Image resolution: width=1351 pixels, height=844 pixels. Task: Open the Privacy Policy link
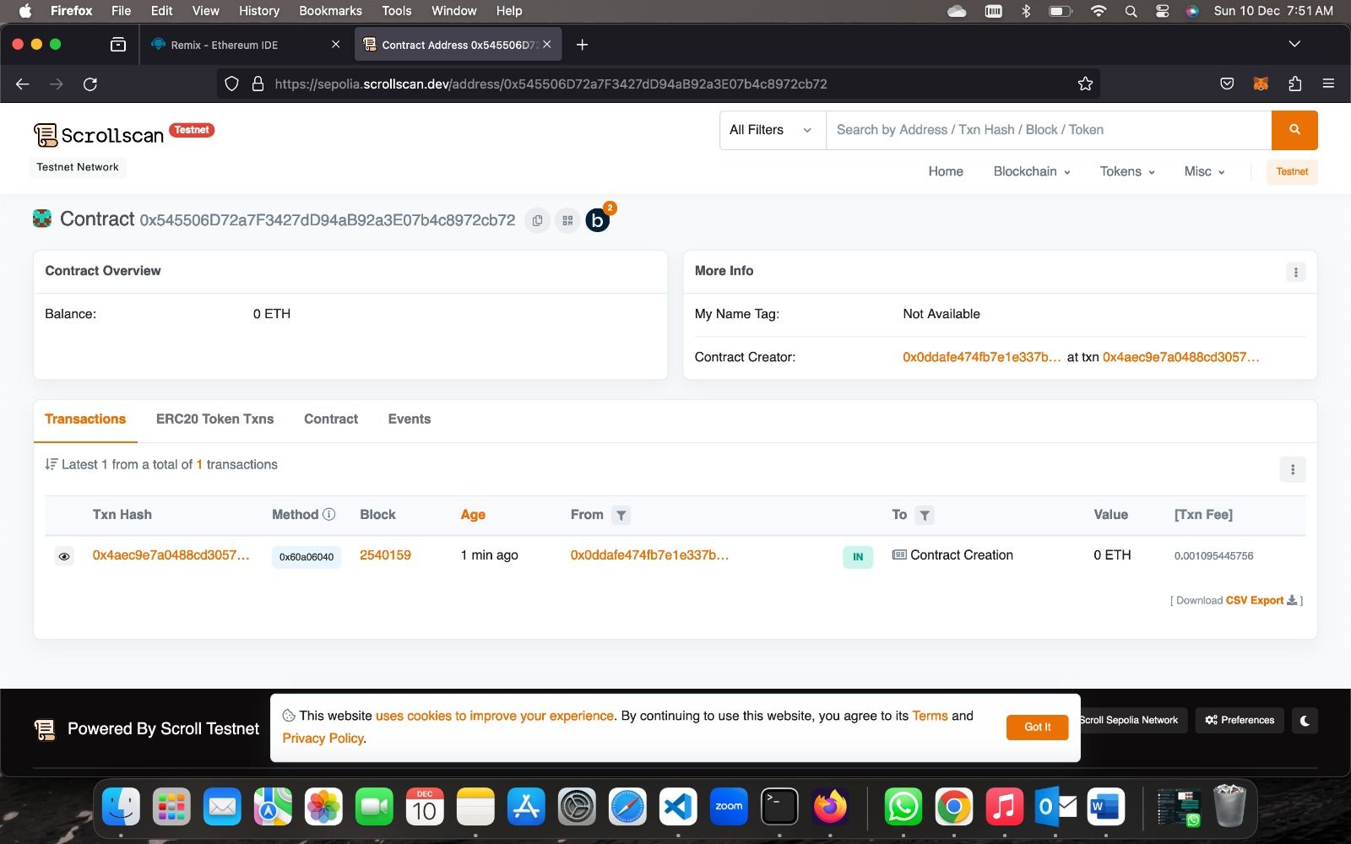(x=323, y=738)
